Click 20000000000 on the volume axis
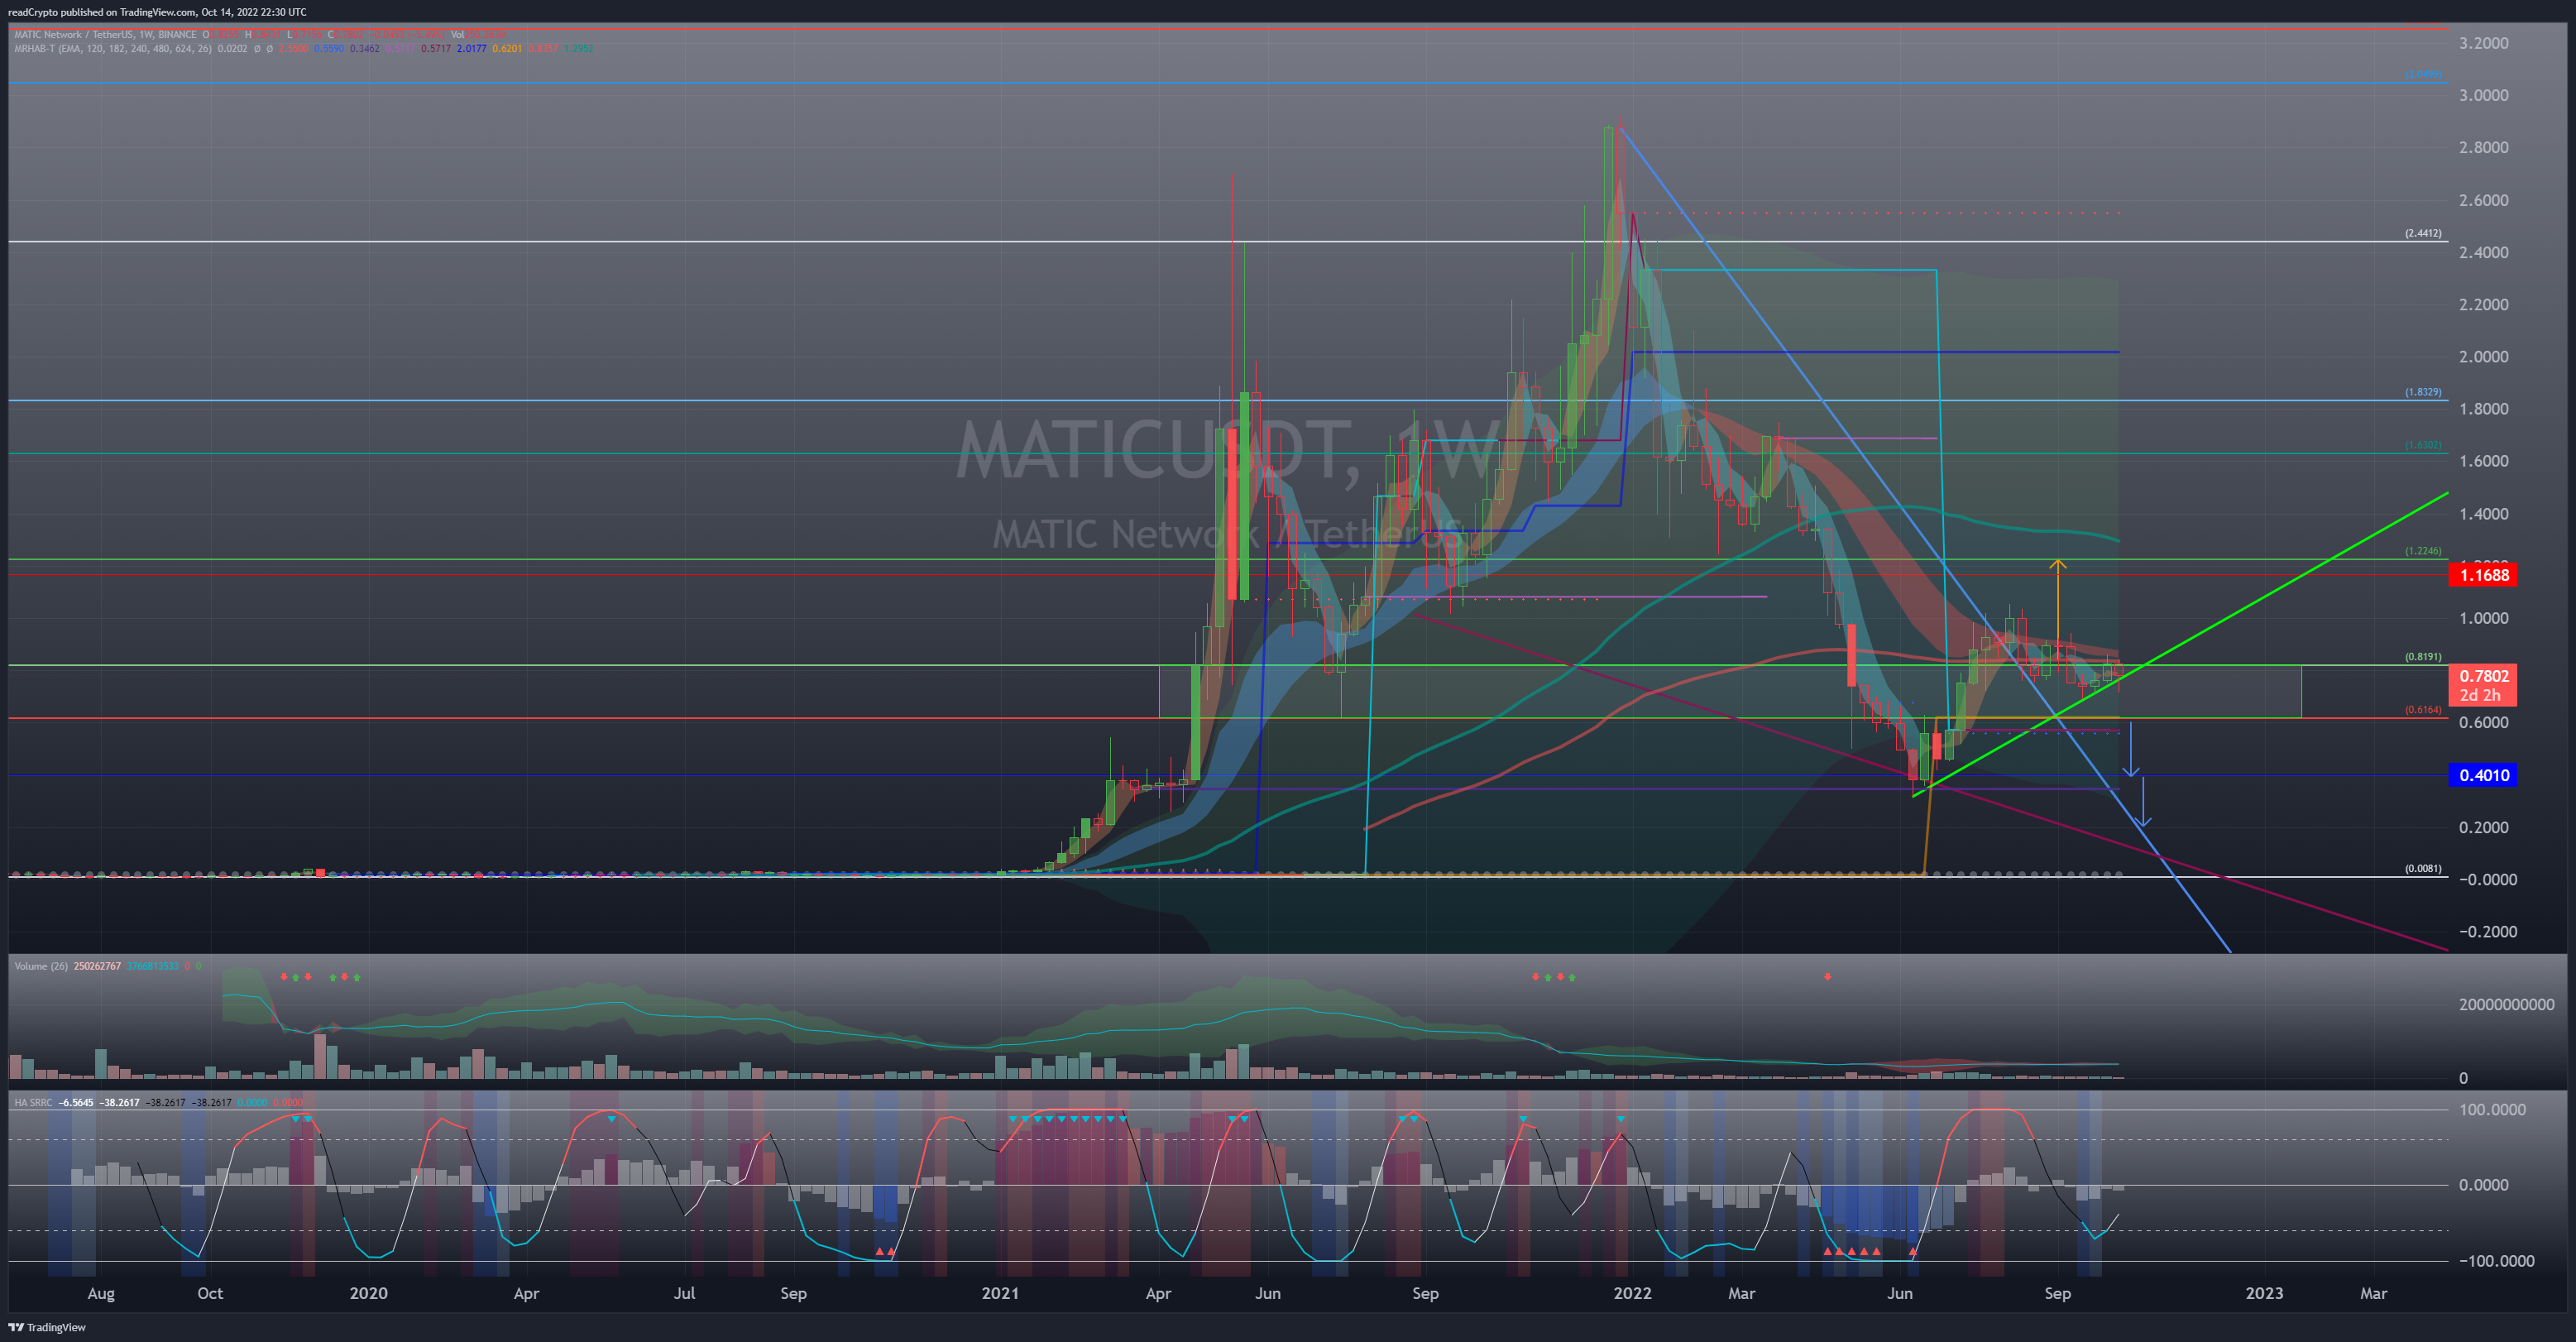 pyautogui.click(x=2506, y=1004)
